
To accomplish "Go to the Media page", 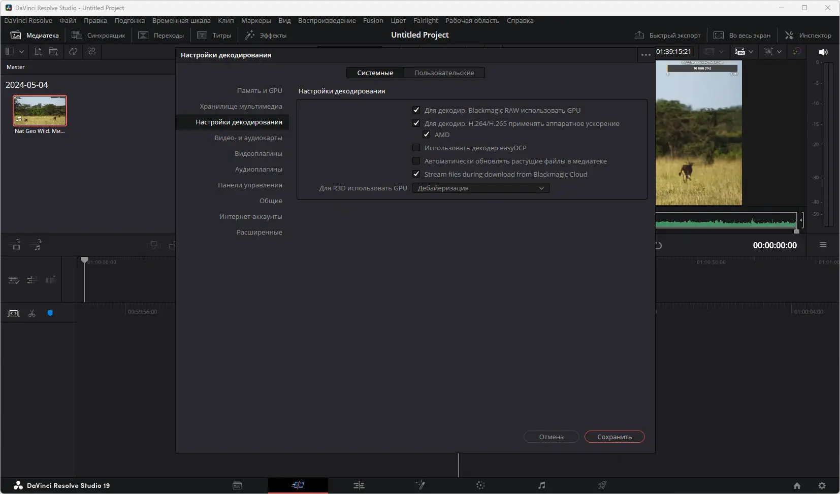I will click(x=237, y=485).
